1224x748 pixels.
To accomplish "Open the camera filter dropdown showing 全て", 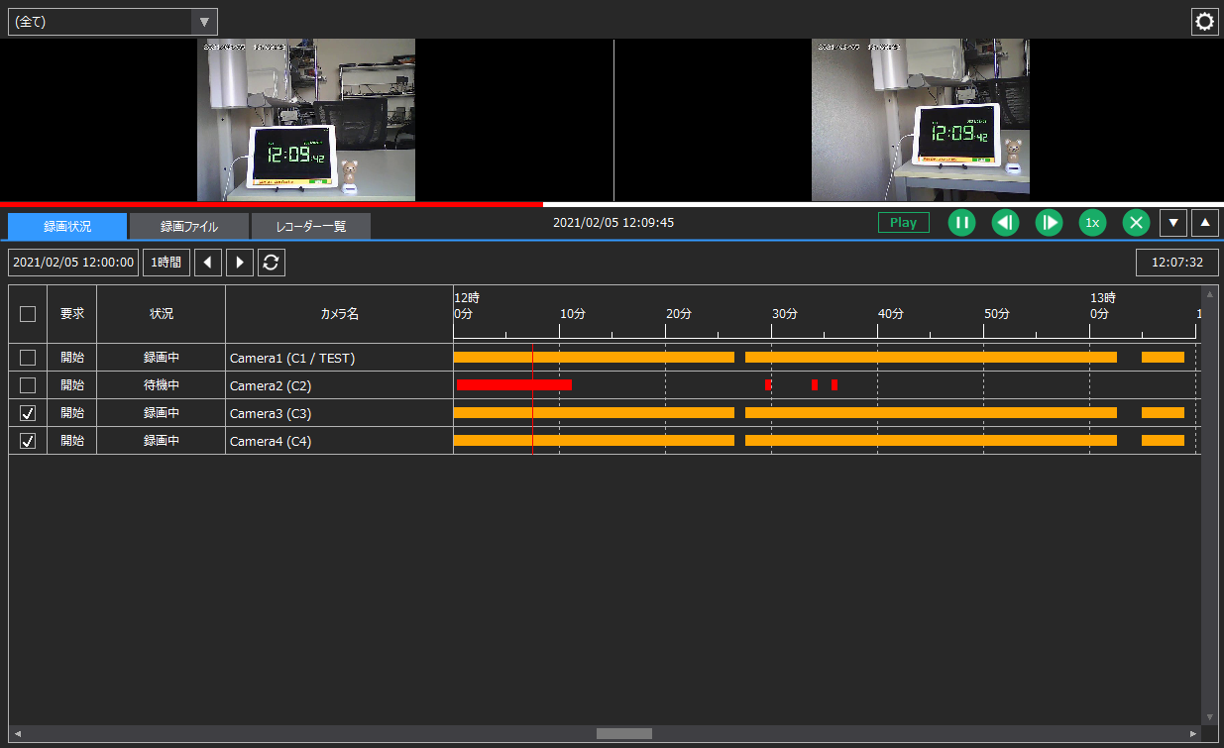I will (112, 21).
